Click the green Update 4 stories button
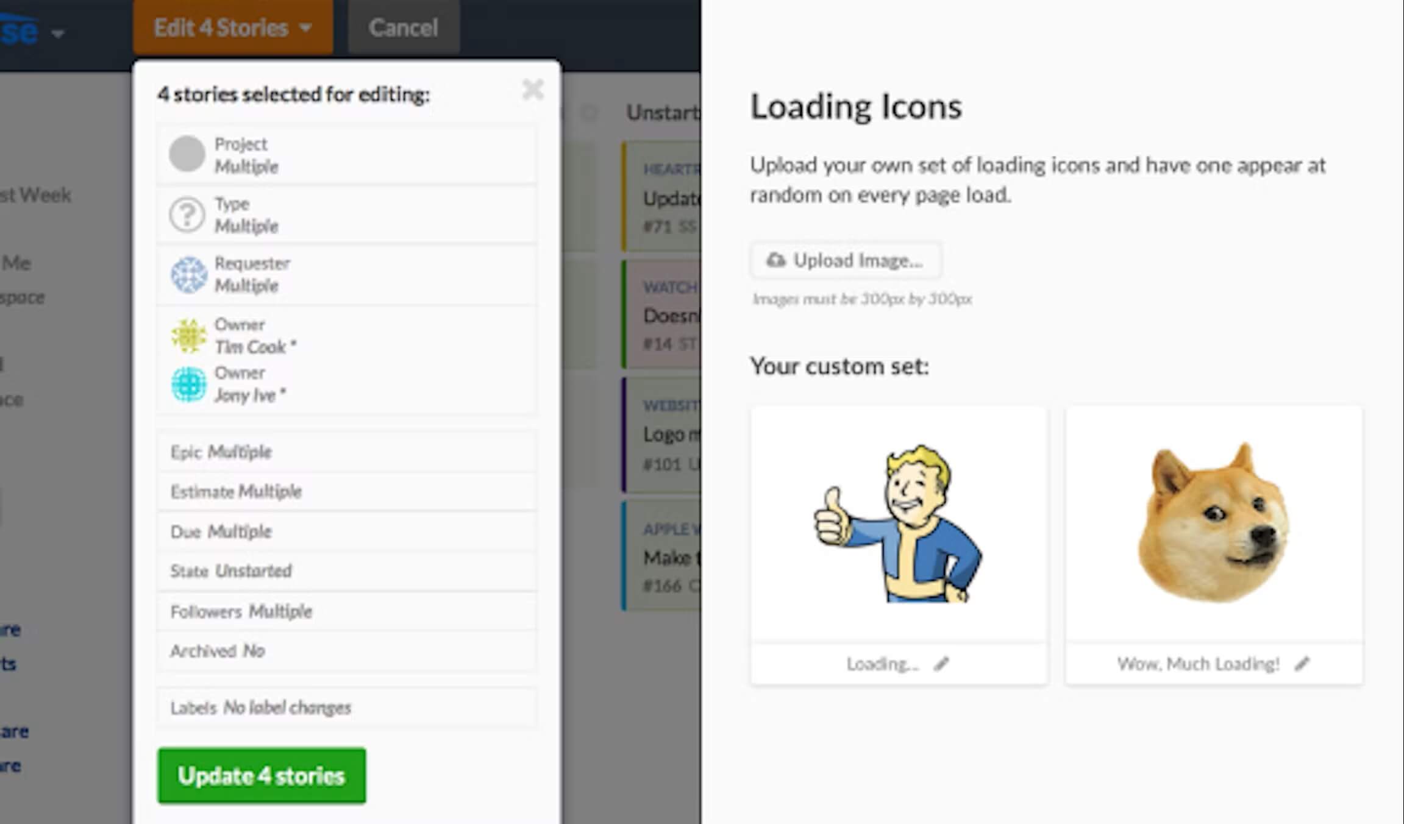The width and height of the screenshot is (1404, 824). [x=262, y=776]
